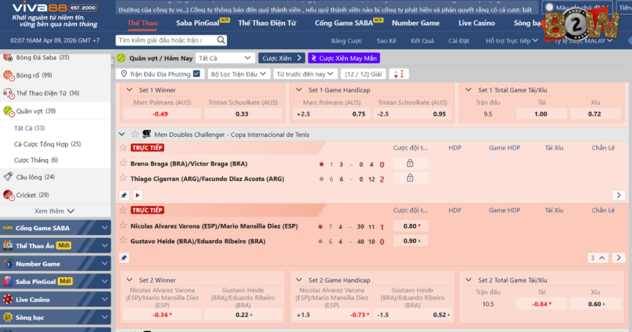
Task: Click locked odds for Breno Braga team
Action: click(410, 163)
